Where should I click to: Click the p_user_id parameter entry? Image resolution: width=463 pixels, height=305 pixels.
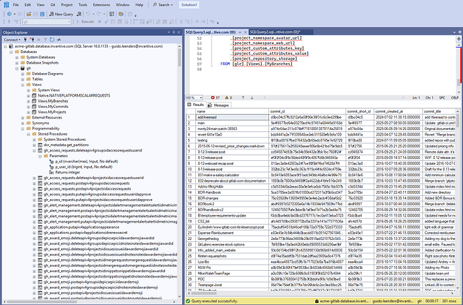pyautogui.click(x=85, y=167)
